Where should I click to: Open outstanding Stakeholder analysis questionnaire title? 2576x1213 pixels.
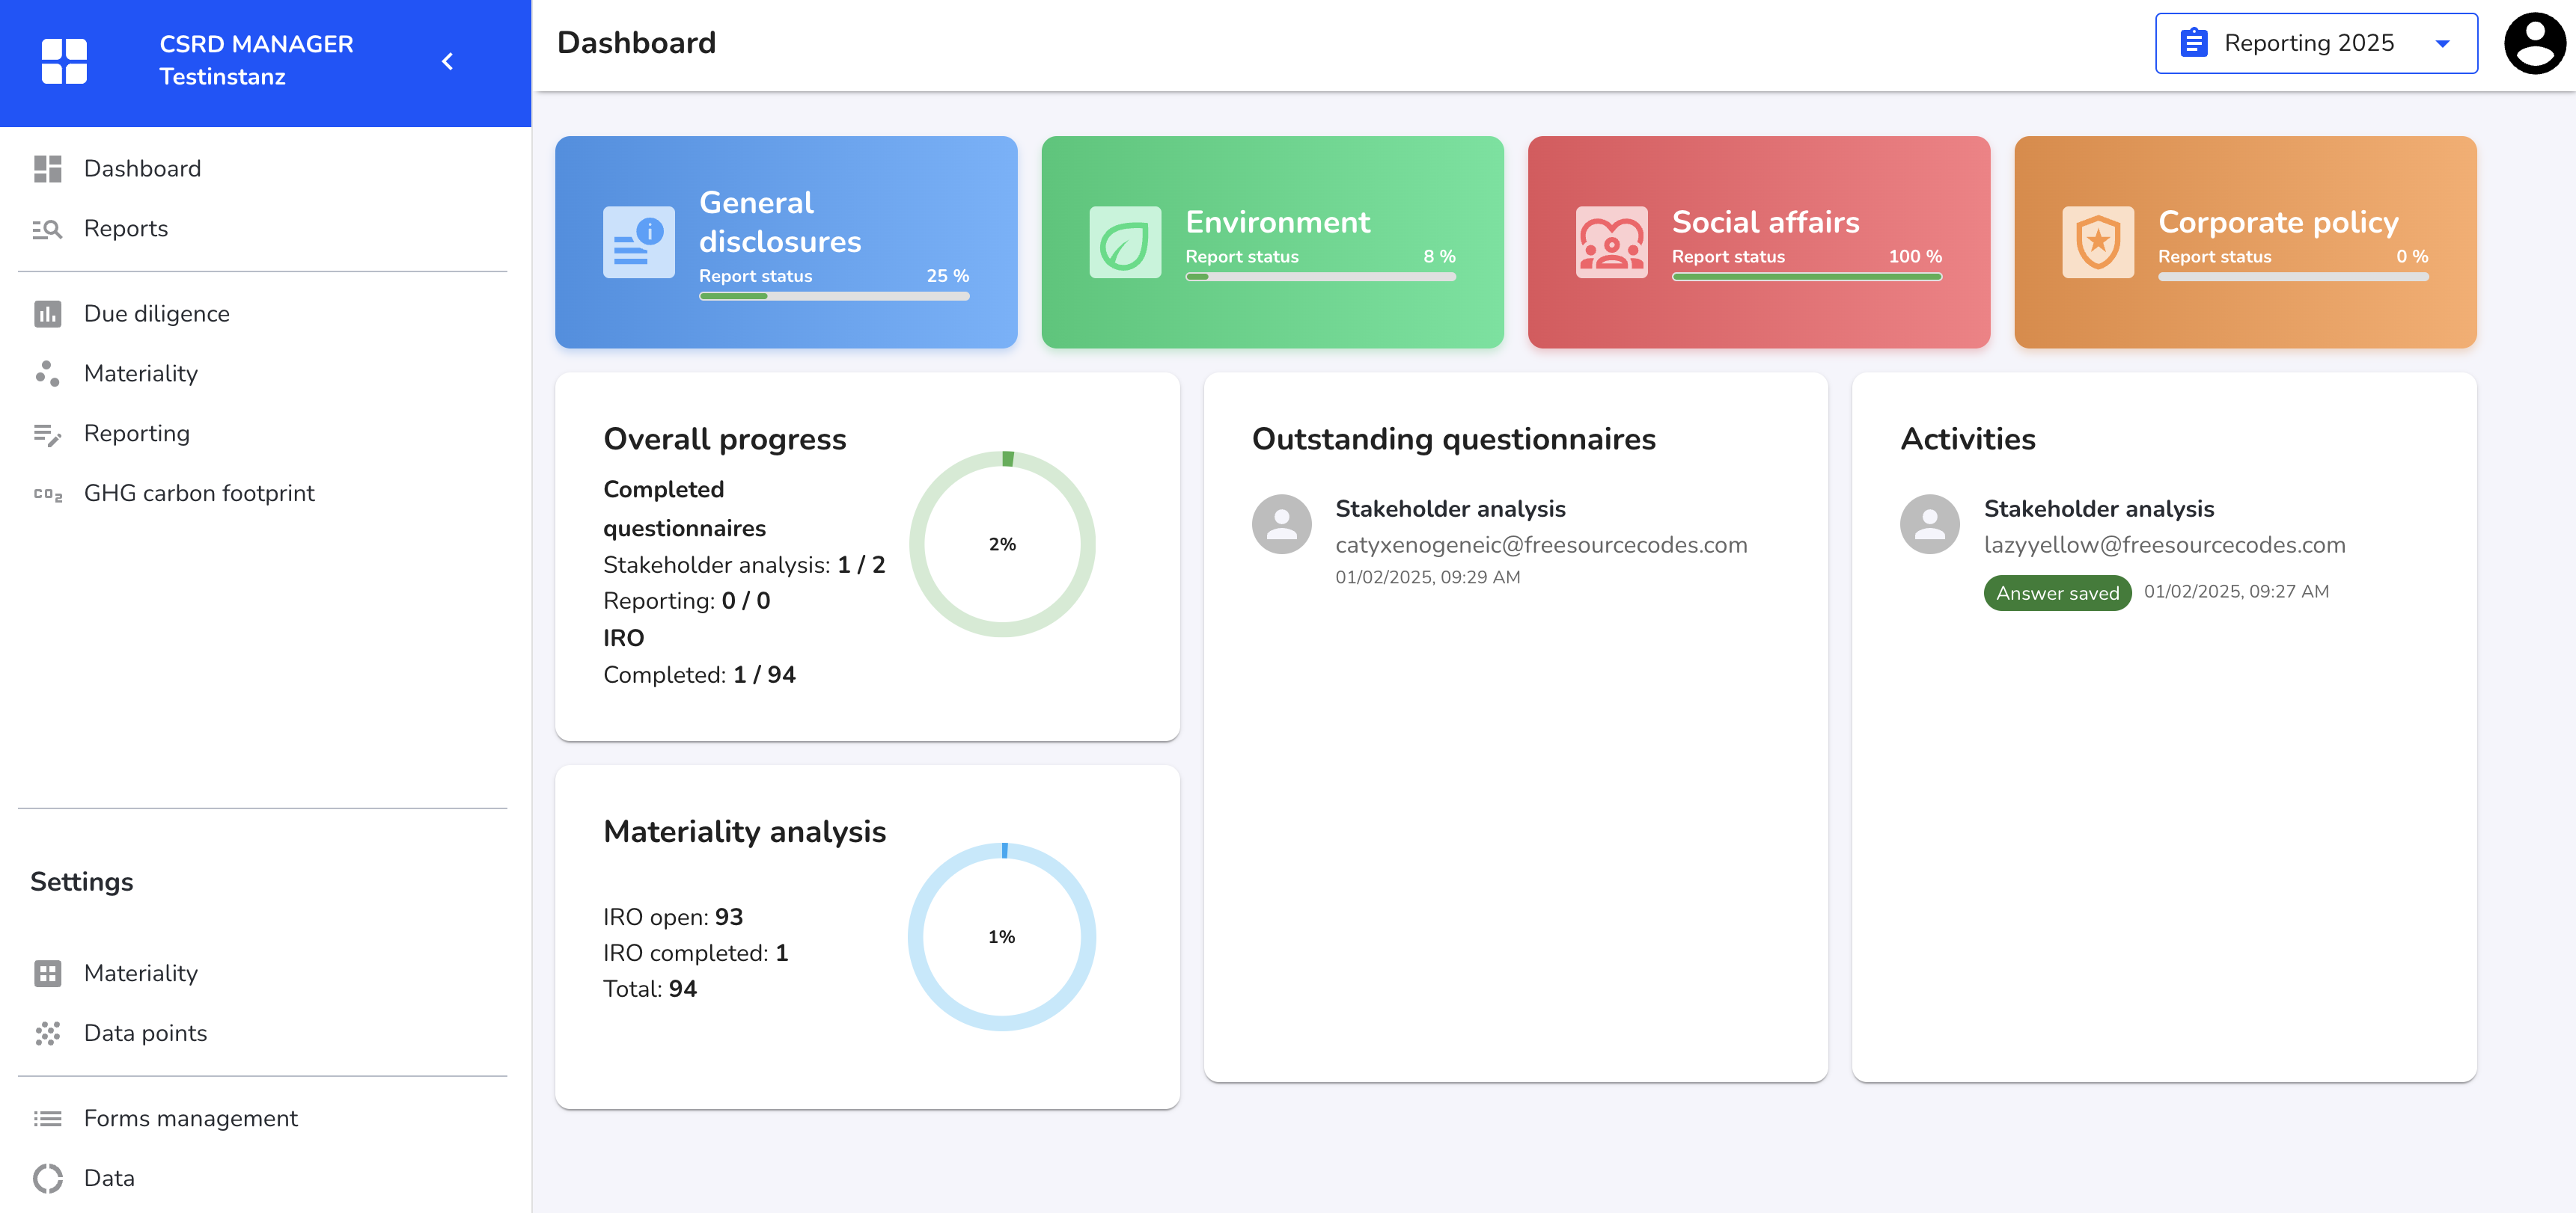tap(1450, 509)
